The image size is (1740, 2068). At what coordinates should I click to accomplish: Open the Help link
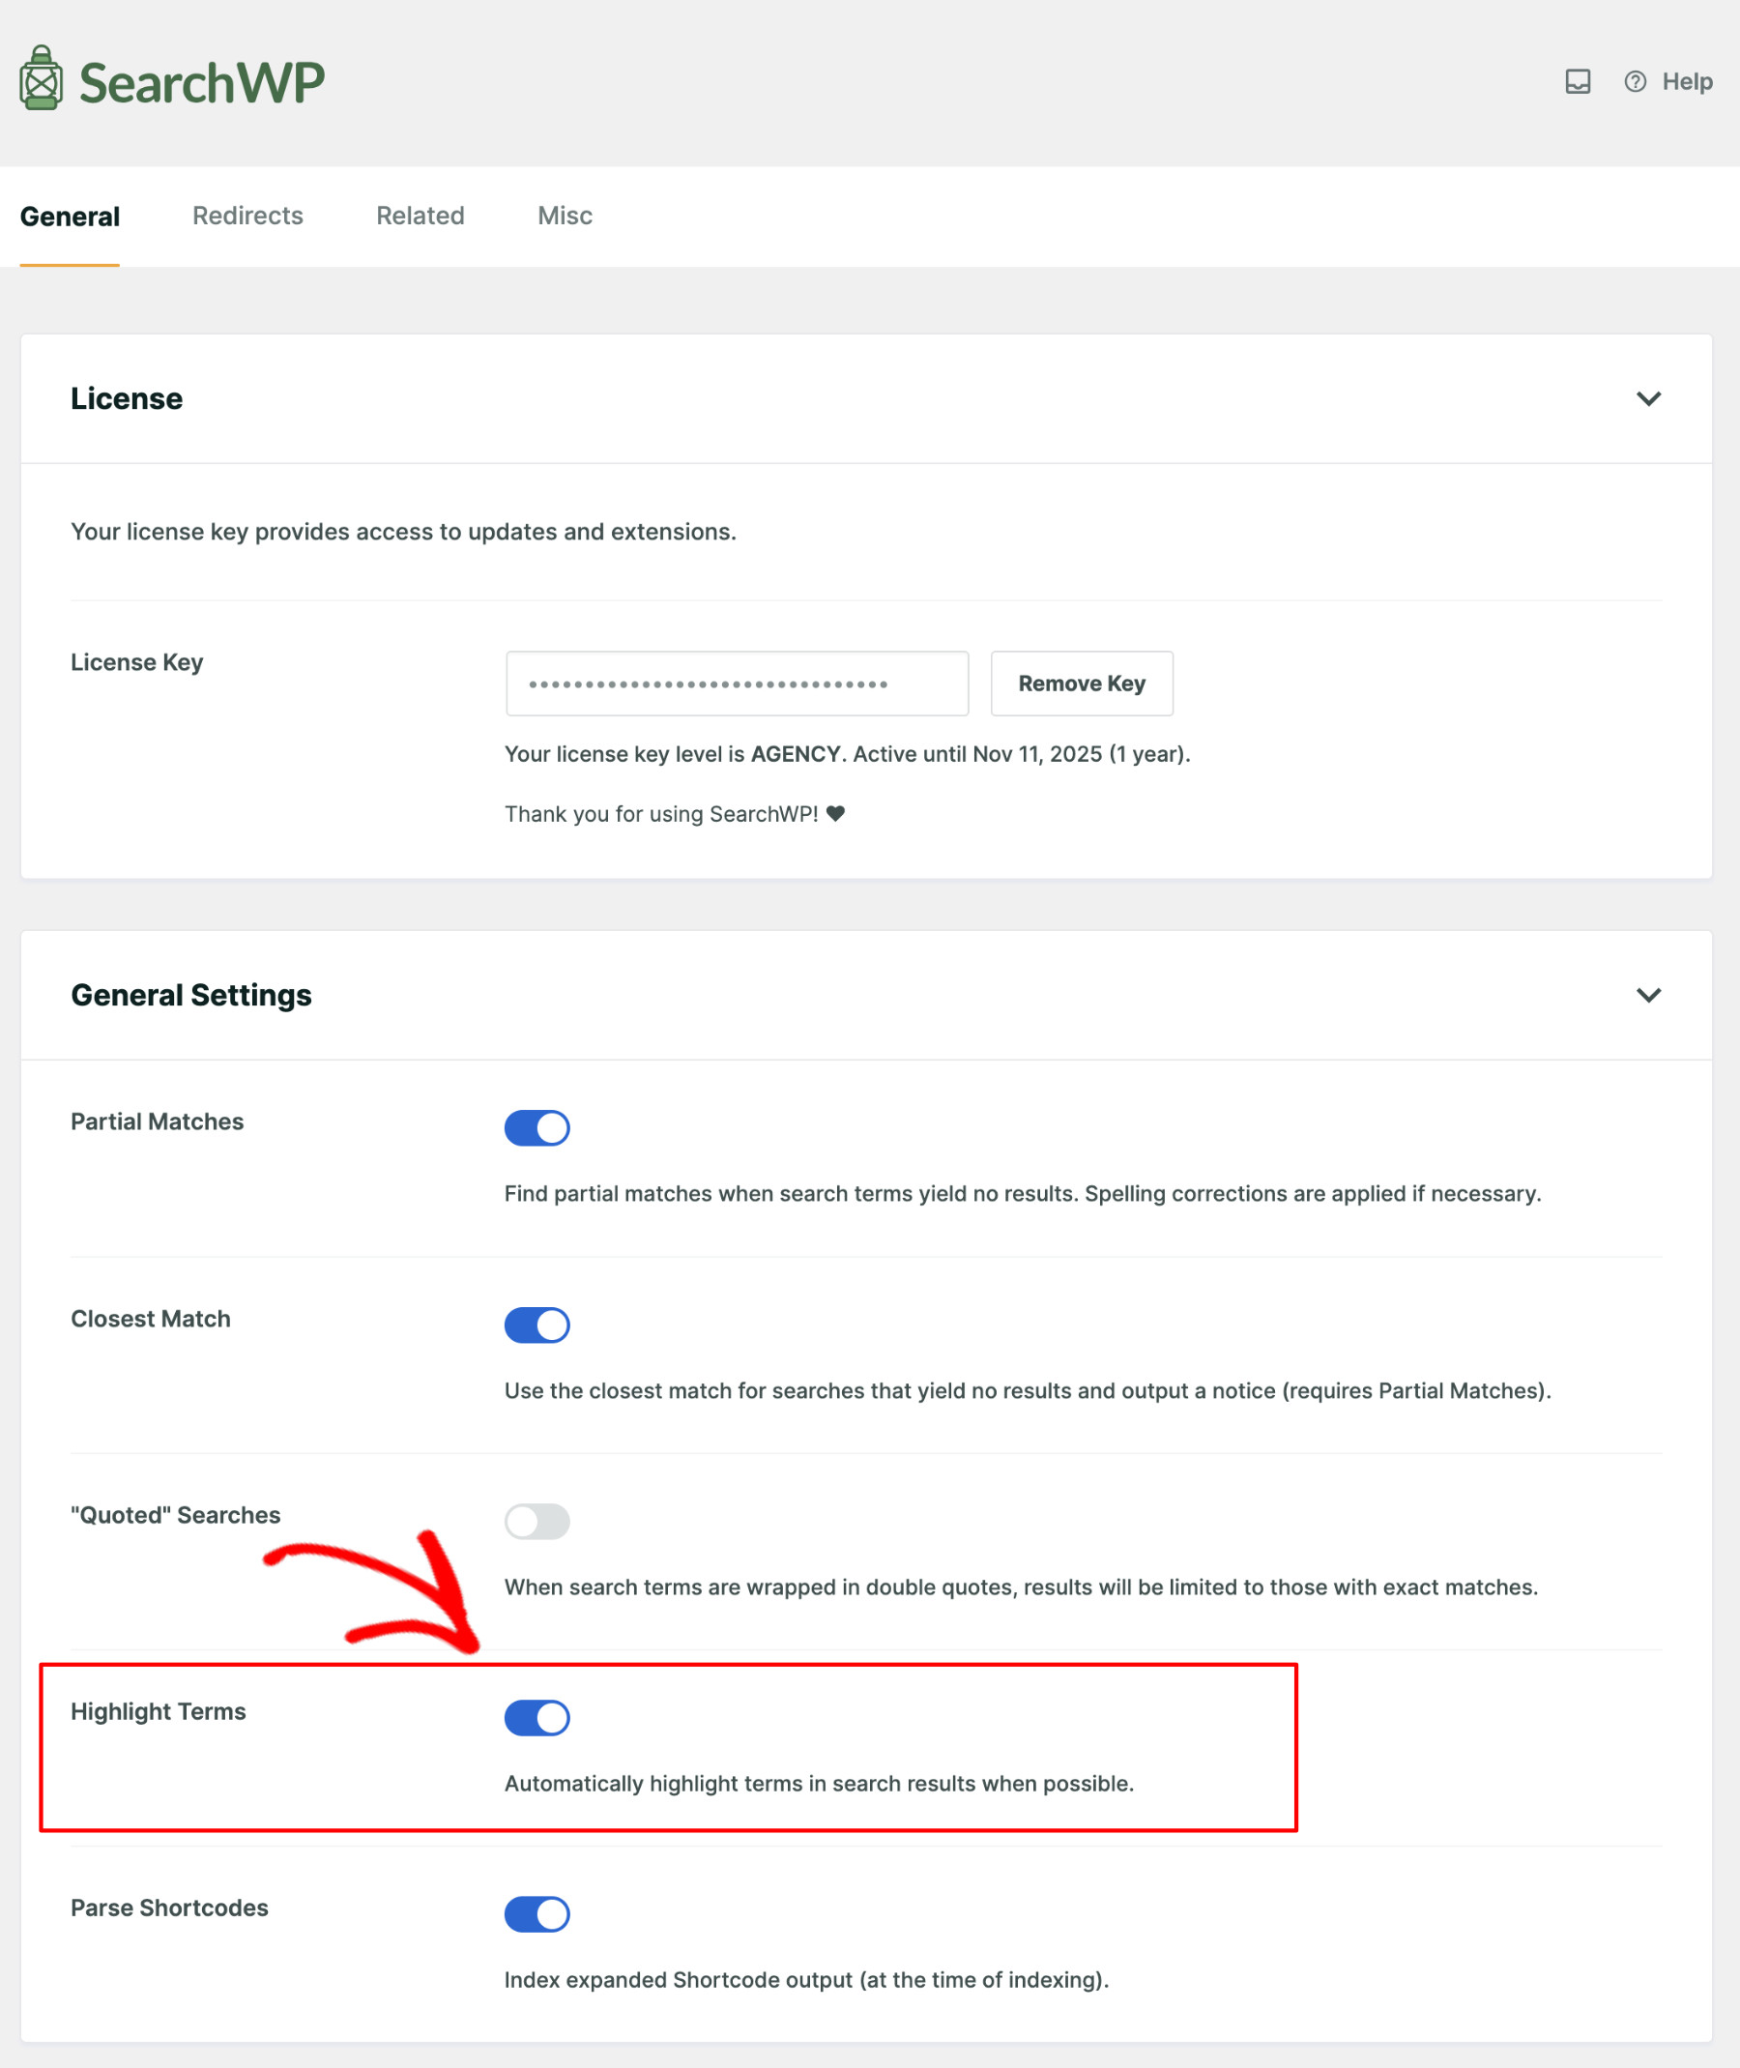click(1687, 82)
